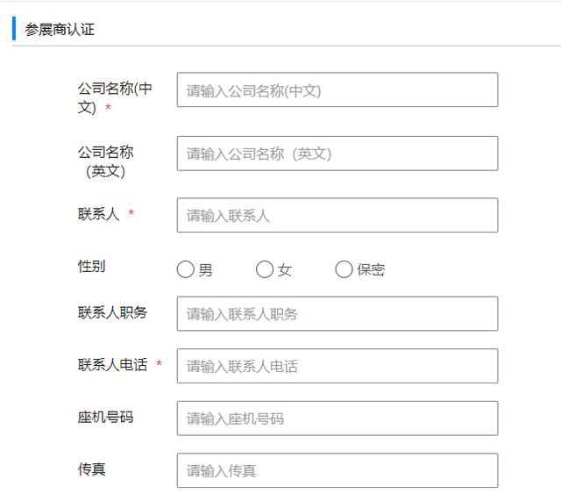Click the 公司名称 (英文) input field
The height and width of the screenshot is (501, 561).
(x=337, y=154)
